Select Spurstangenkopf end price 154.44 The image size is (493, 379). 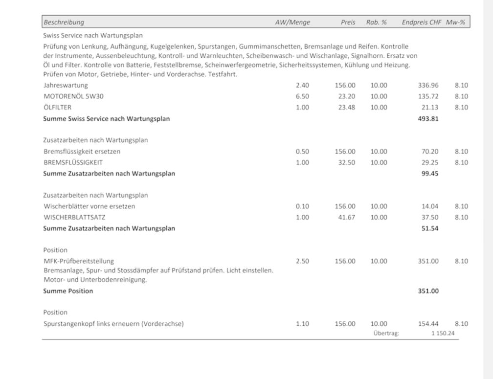click(x=428, y=324)
